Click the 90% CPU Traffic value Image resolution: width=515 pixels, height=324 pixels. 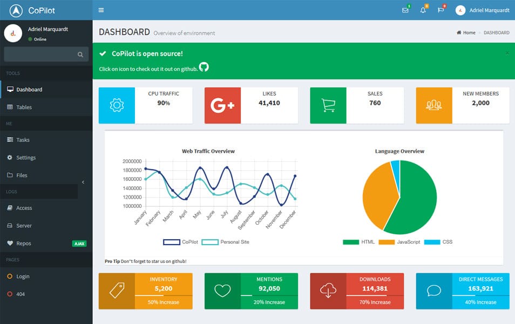[164, 103]
